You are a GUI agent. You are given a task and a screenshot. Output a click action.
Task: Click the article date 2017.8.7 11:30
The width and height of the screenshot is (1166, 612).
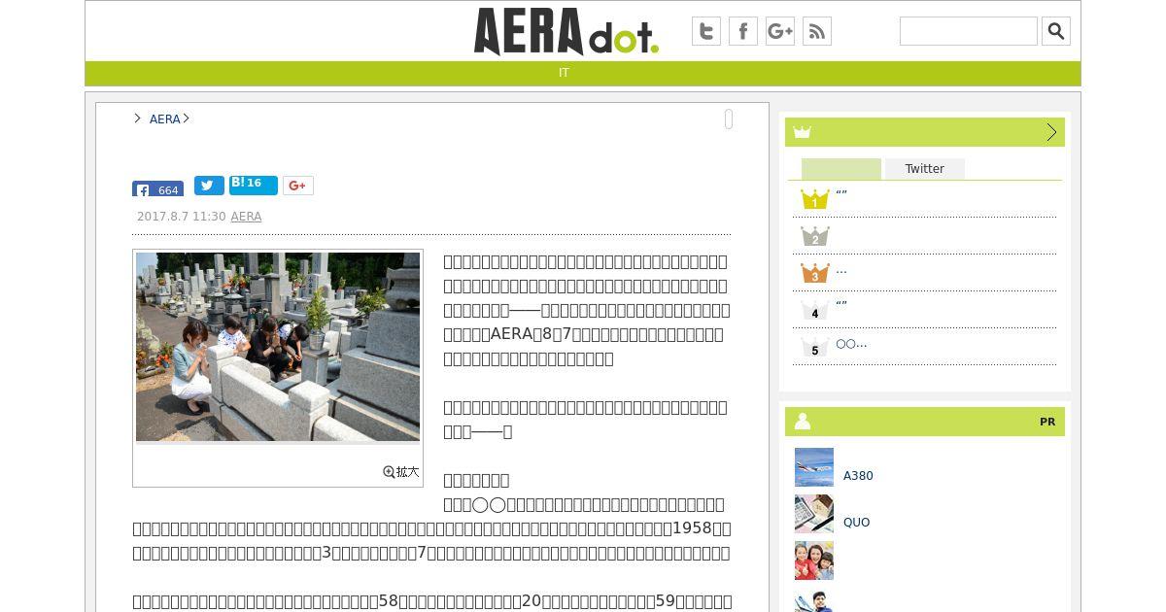point(182,217)
